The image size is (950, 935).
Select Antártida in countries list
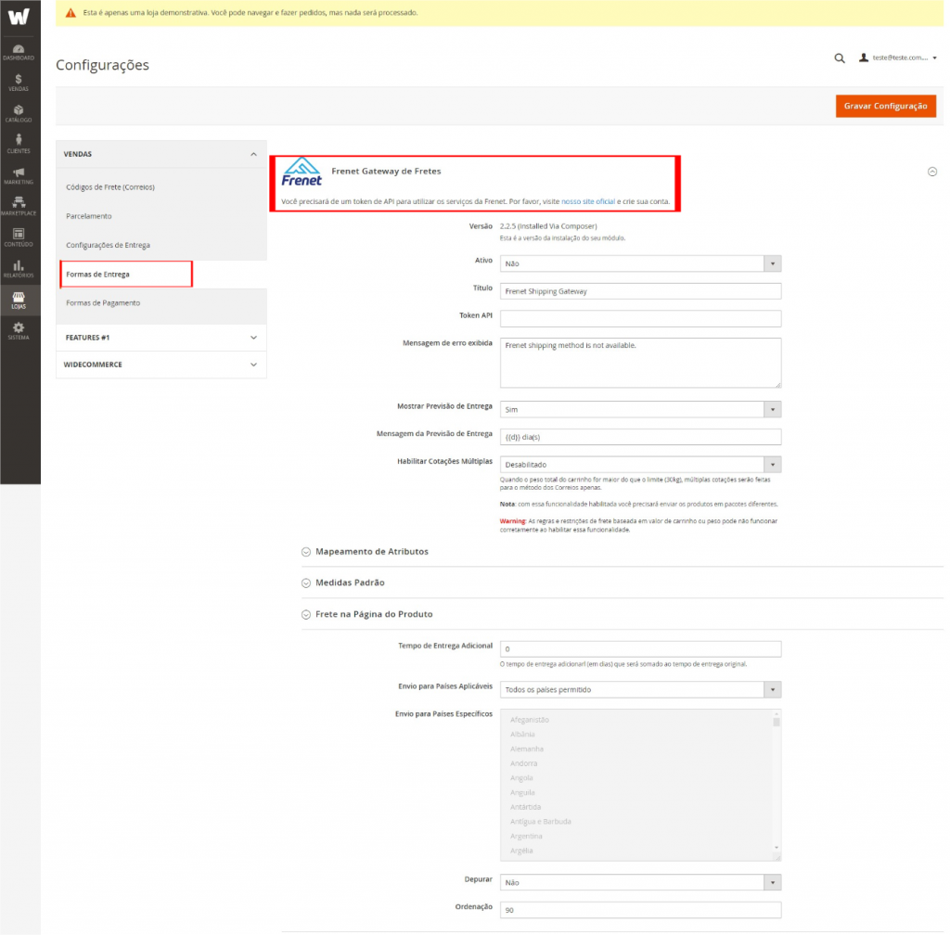pyautogui.click(x=525, y=807)
